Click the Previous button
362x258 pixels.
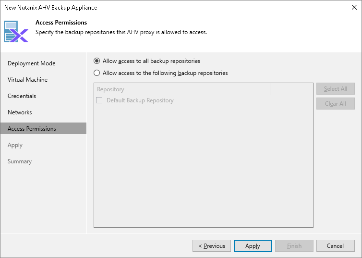pos(212,246)
